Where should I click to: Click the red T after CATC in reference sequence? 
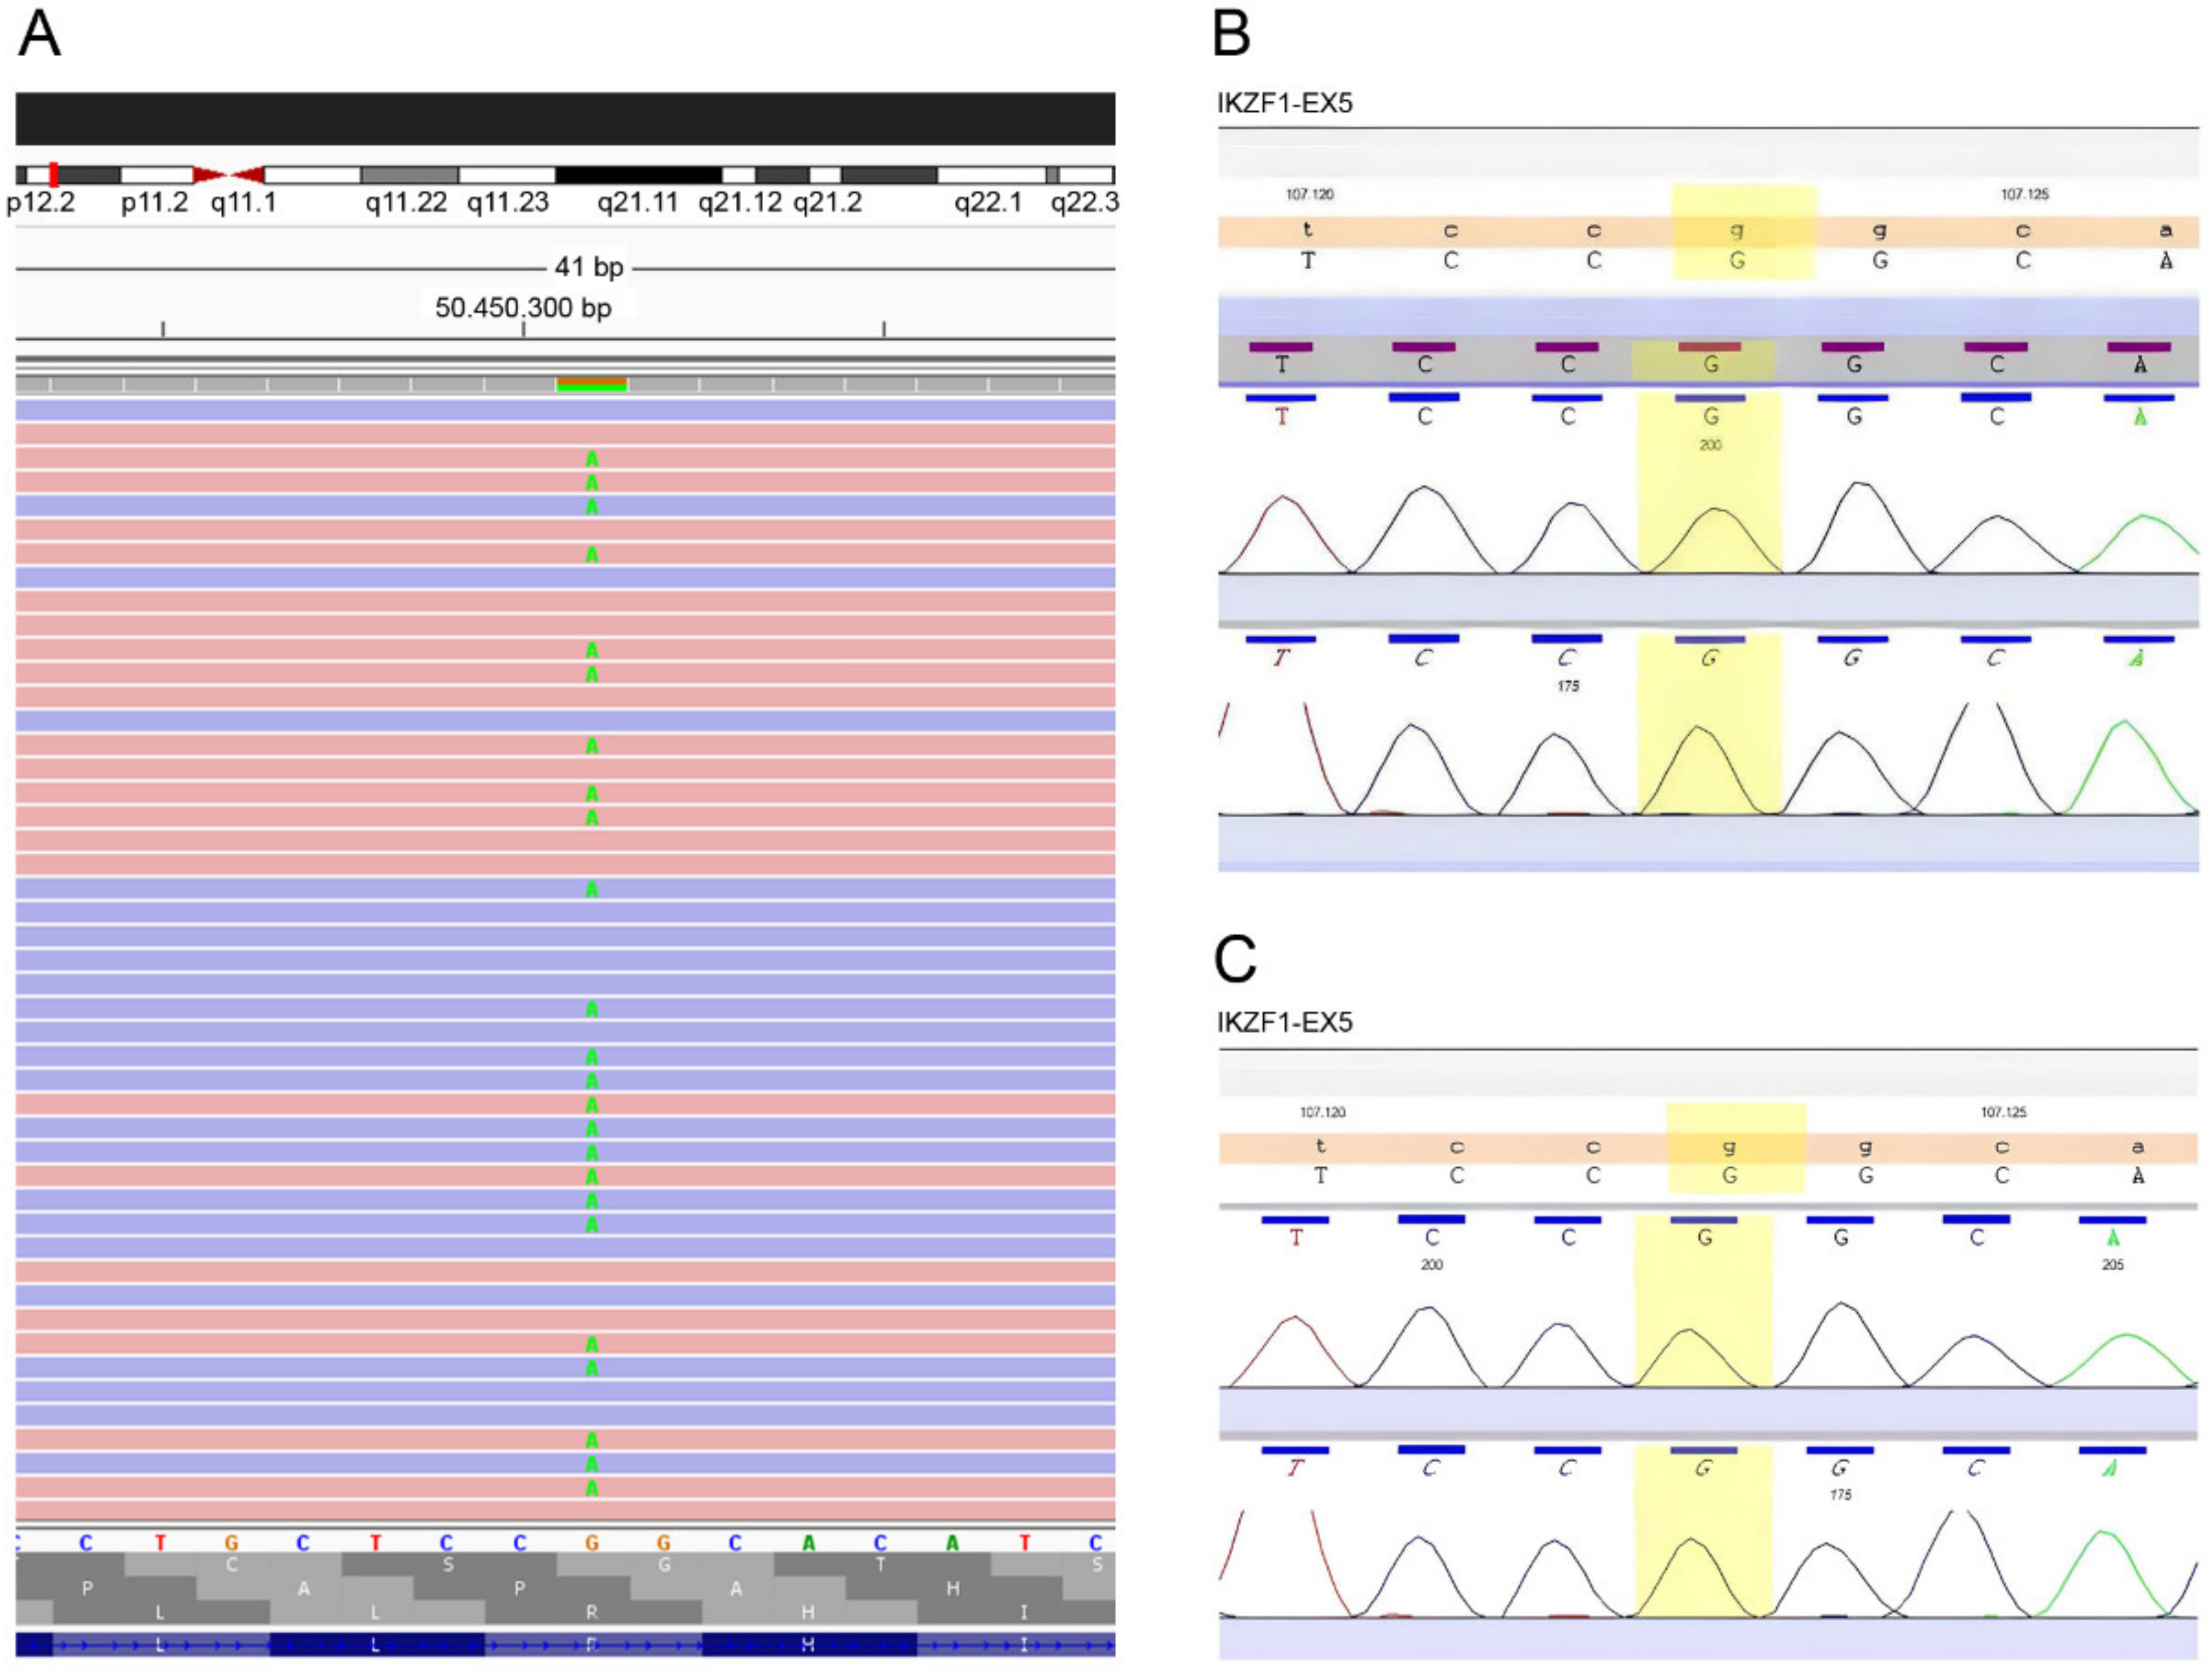(x=1024, y=1543)
